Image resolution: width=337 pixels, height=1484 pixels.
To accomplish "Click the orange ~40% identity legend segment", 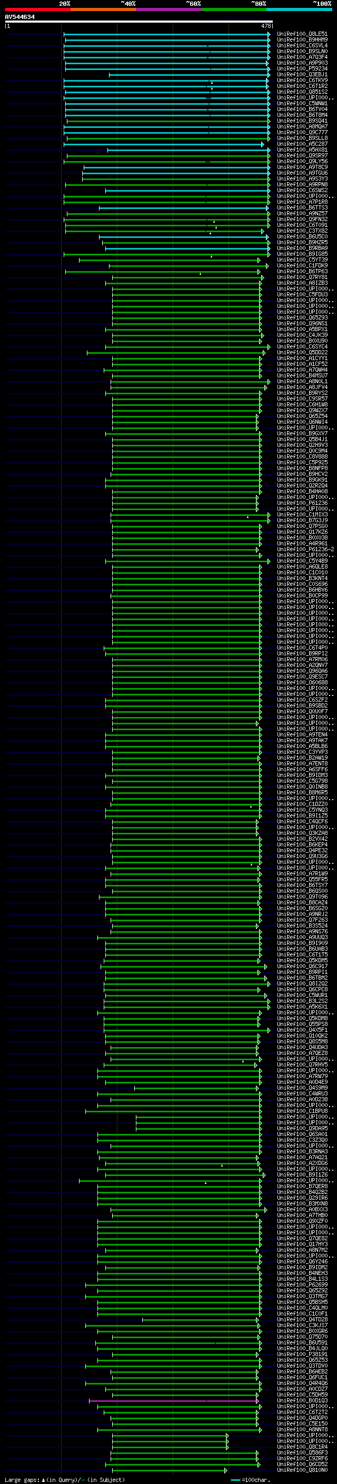I will point(103,10).
